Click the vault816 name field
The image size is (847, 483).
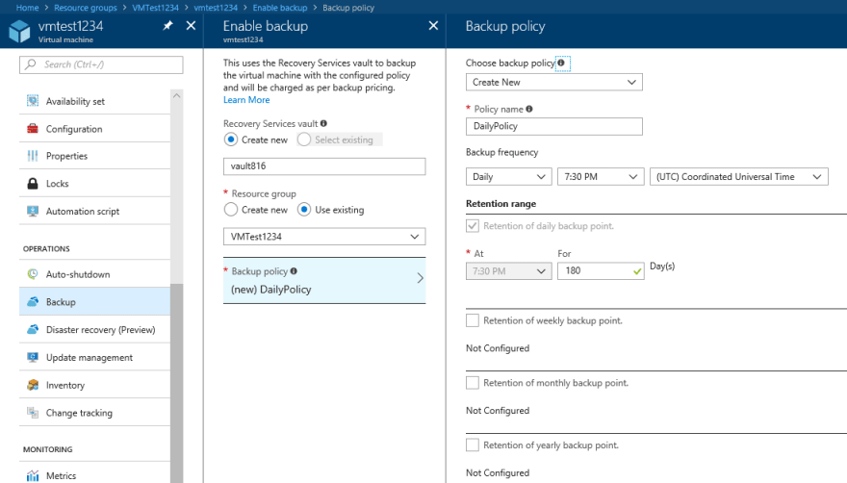tap(324, 166)
